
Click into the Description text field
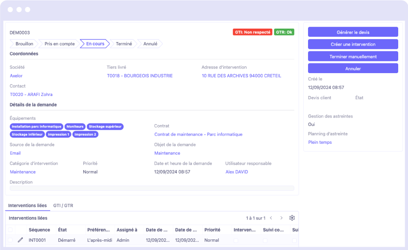tap(152, 188)
